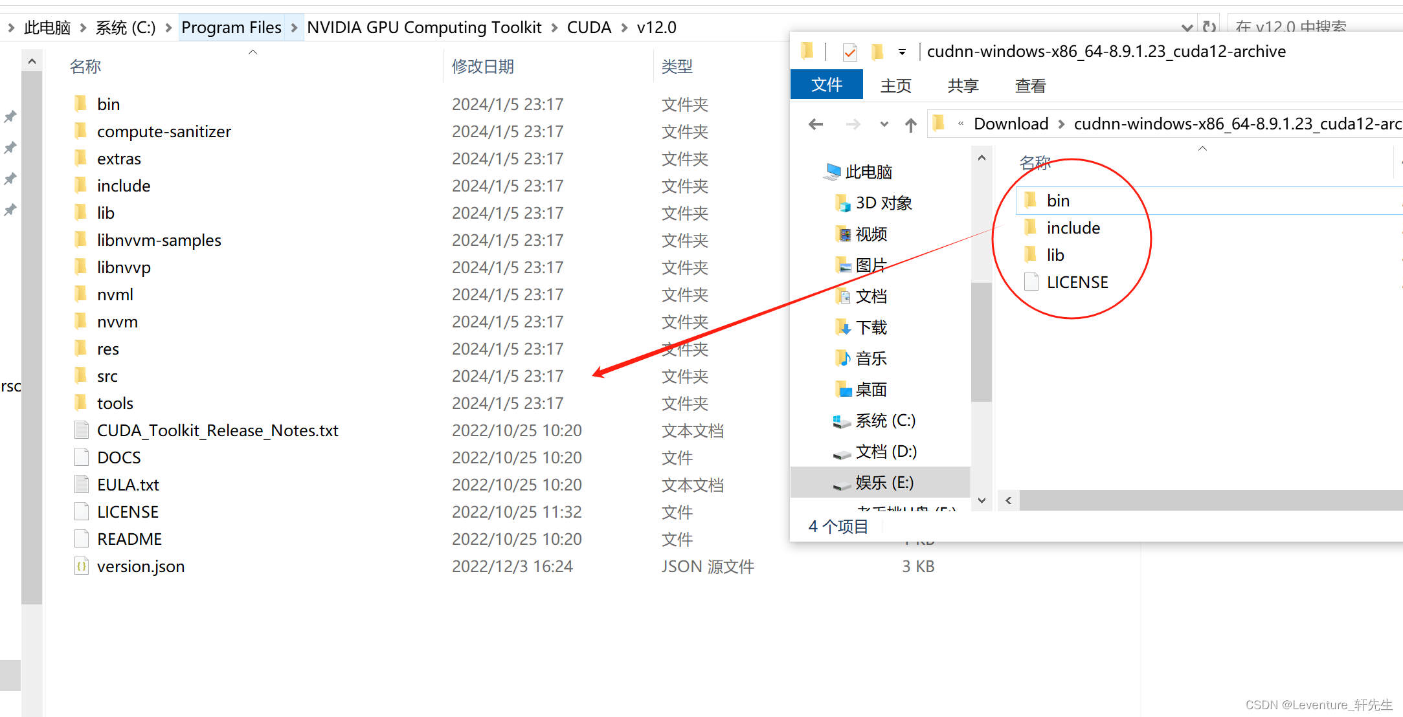This screenshot has width=1403, height=717.
Task: Sort by 修改日期 column header
Action: [482, 67]
